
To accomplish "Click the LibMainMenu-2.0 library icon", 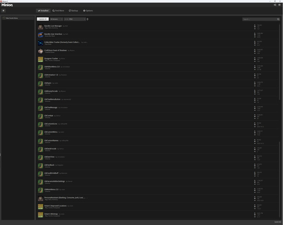I will [x=40, y=190].
